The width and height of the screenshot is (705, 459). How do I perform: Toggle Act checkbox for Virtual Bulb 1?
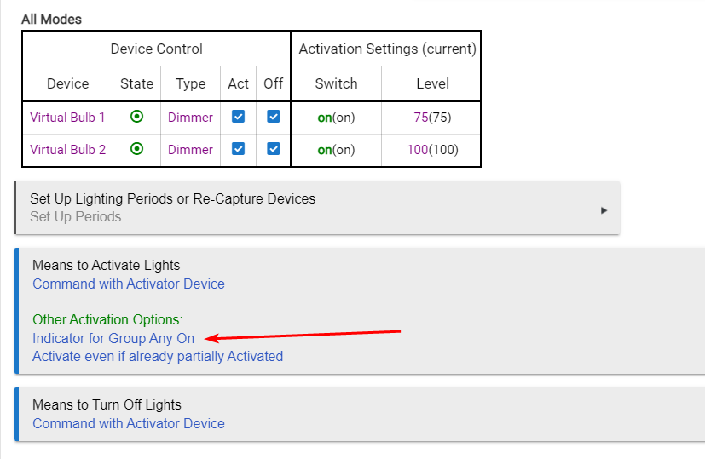click(239, 117)
